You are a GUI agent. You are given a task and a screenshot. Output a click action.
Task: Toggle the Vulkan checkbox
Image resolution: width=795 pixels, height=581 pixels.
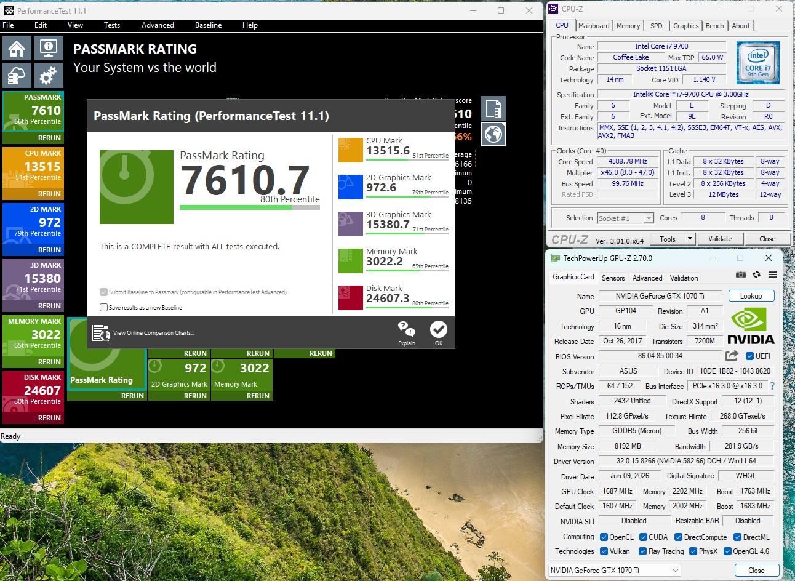pyautogui.click(x=604, y=551)
